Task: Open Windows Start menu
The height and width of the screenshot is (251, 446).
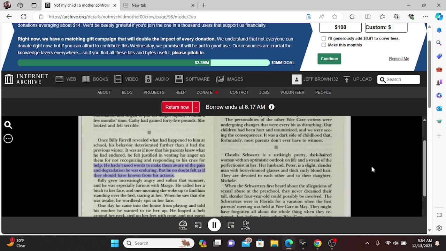Action: 115,243
